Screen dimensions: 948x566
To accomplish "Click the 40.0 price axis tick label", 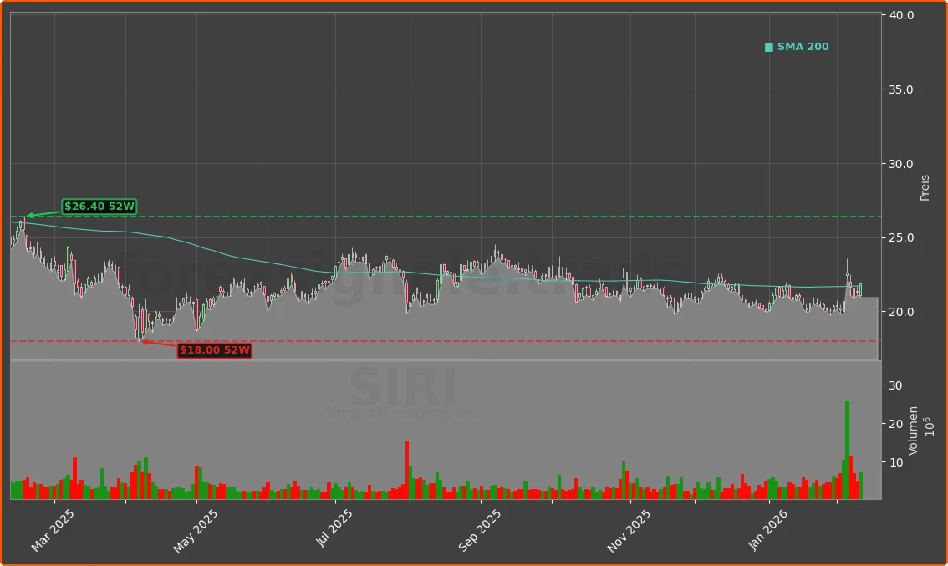I will tap(902, 15).
